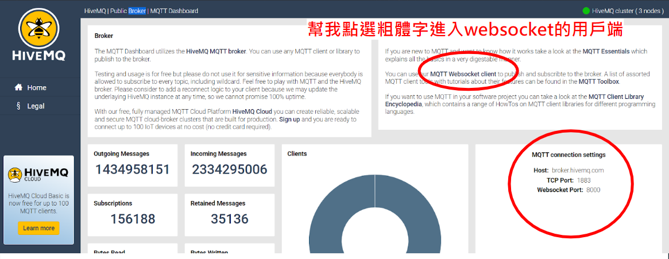The width and height of the screenshot is (669, 259).
Task: Open the HiveMQ Cloud text link
Action: [x=252, y=112]
